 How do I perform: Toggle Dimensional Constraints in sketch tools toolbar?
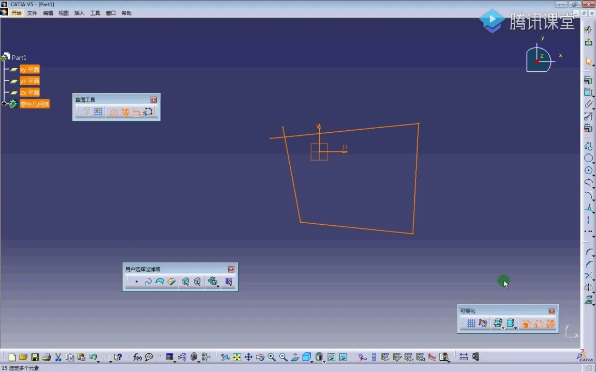pos(137,112)
